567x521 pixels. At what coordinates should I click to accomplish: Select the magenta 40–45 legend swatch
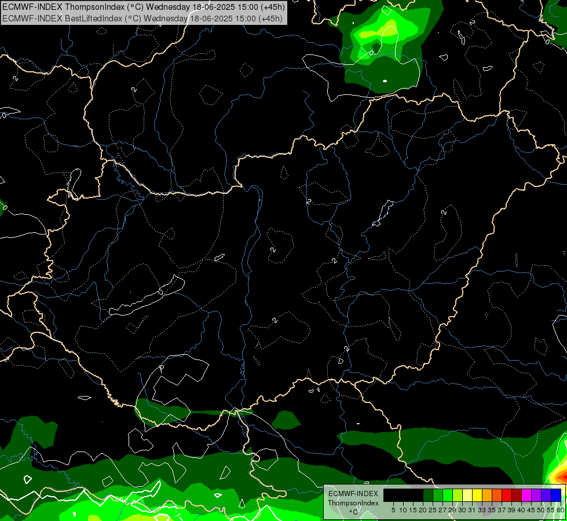click(526, 495)
